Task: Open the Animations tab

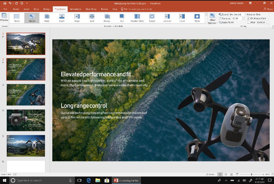Action: [75, 9]
